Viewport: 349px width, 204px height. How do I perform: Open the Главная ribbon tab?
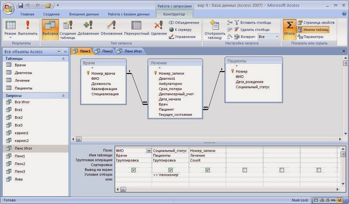[27, 14]
